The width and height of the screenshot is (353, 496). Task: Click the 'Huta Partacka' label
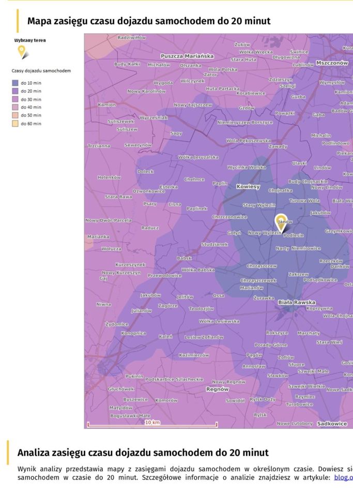click(x=222, y=88)
